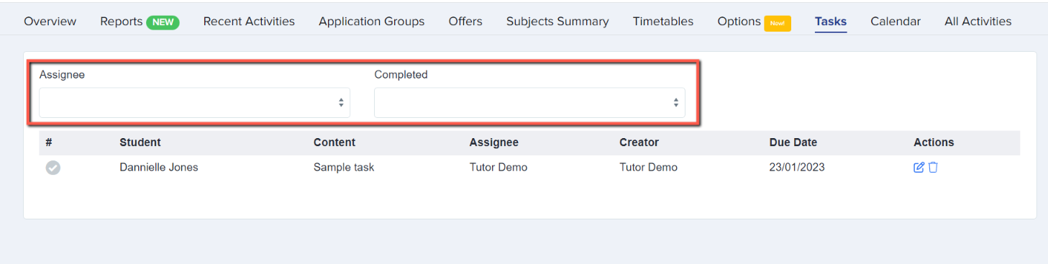Click the Assignee dropdown arrows
This screenshot has width=1048, height=264.
pyautogui.click(x=341, y=103)
